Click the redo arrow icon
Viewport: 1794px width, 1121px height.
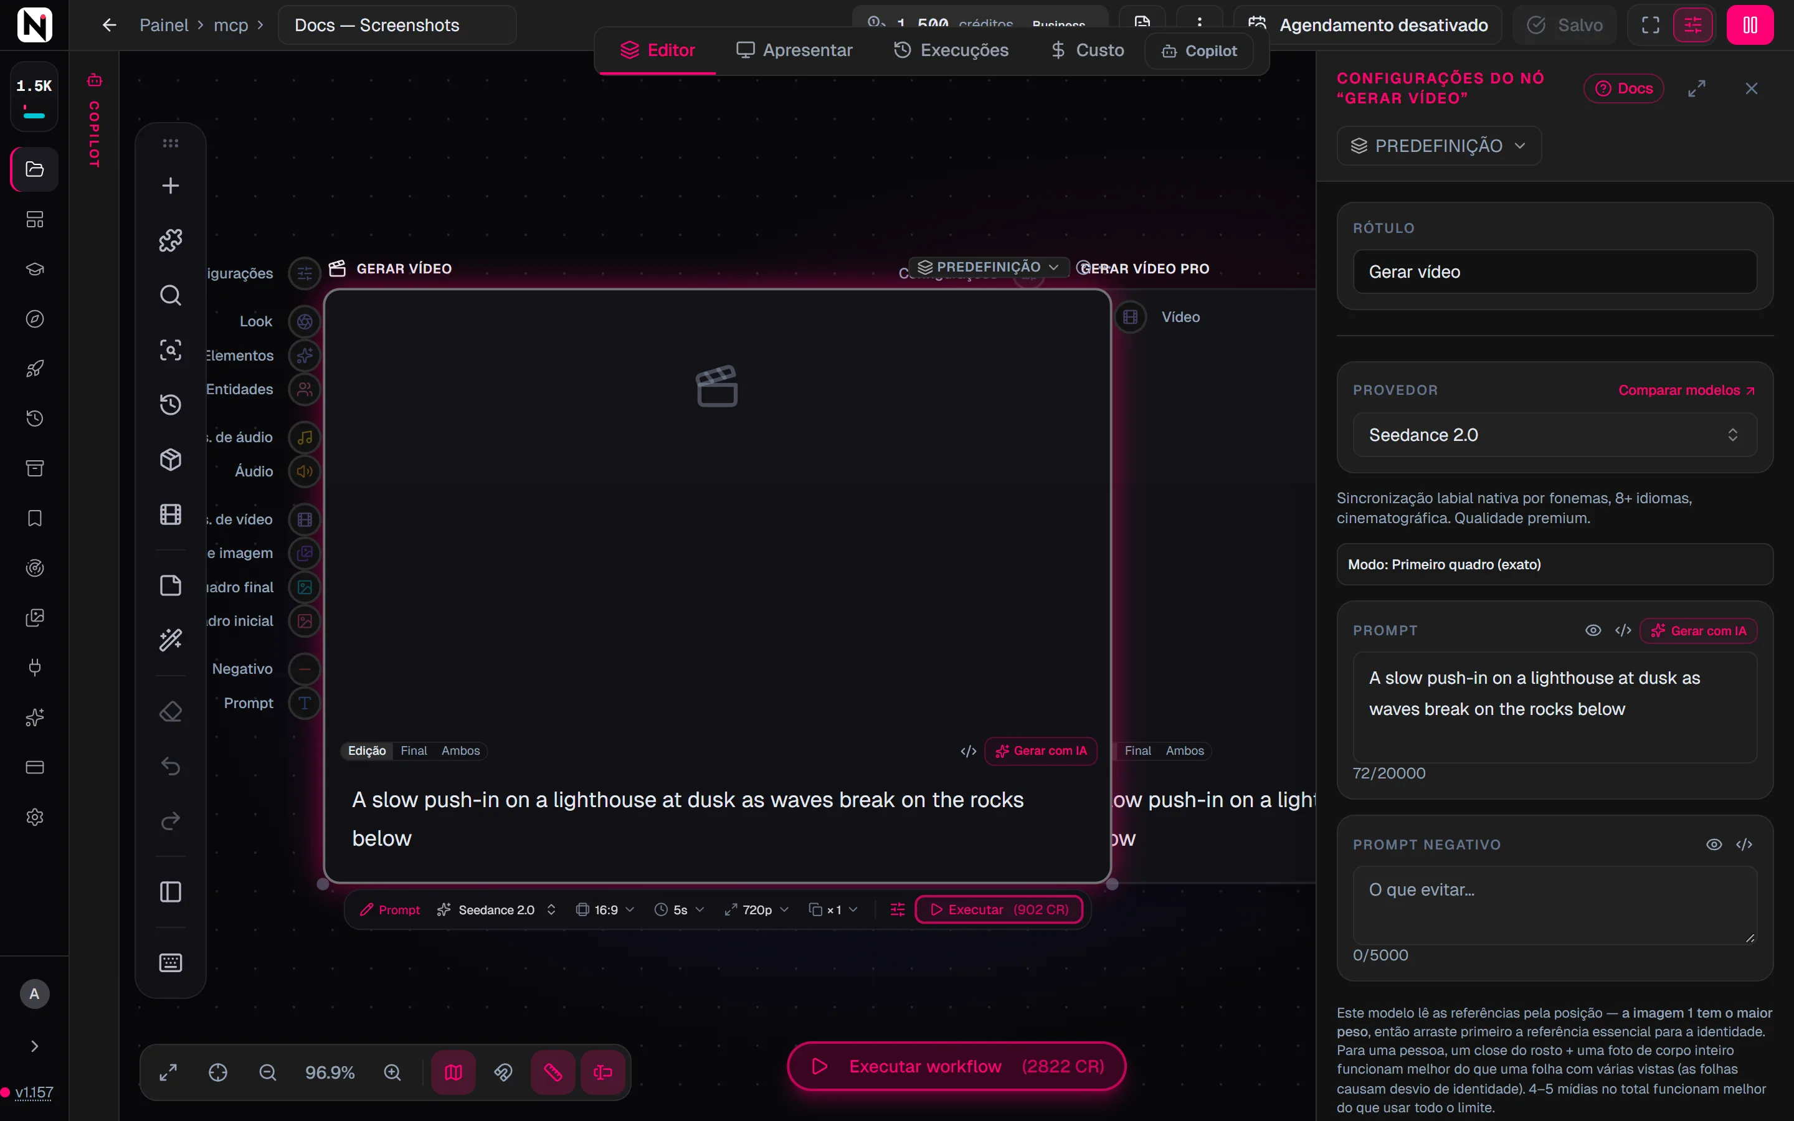pyautogui.click(x=171, y=821)
